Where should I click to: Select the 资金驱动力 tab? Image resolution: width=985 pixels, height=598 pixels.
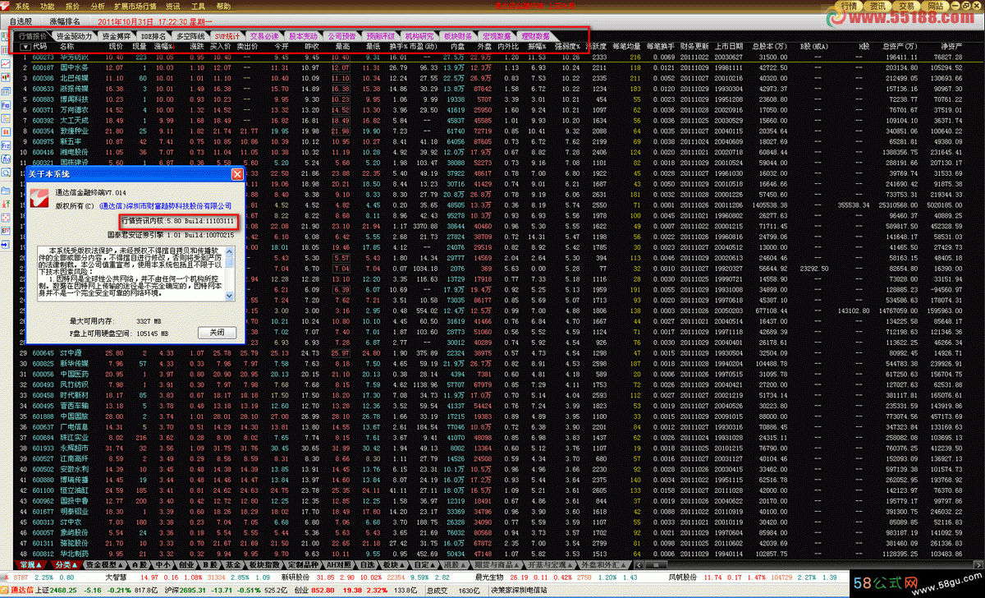pos(75,36)
